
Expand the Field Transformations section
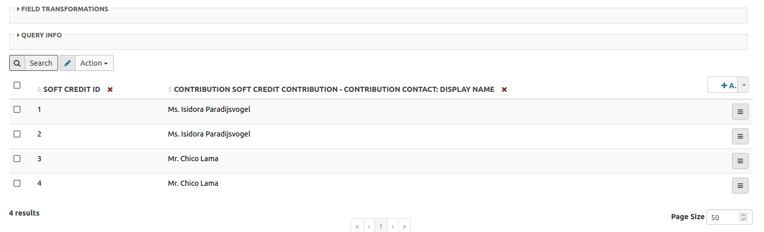click(x=64, y=9)
